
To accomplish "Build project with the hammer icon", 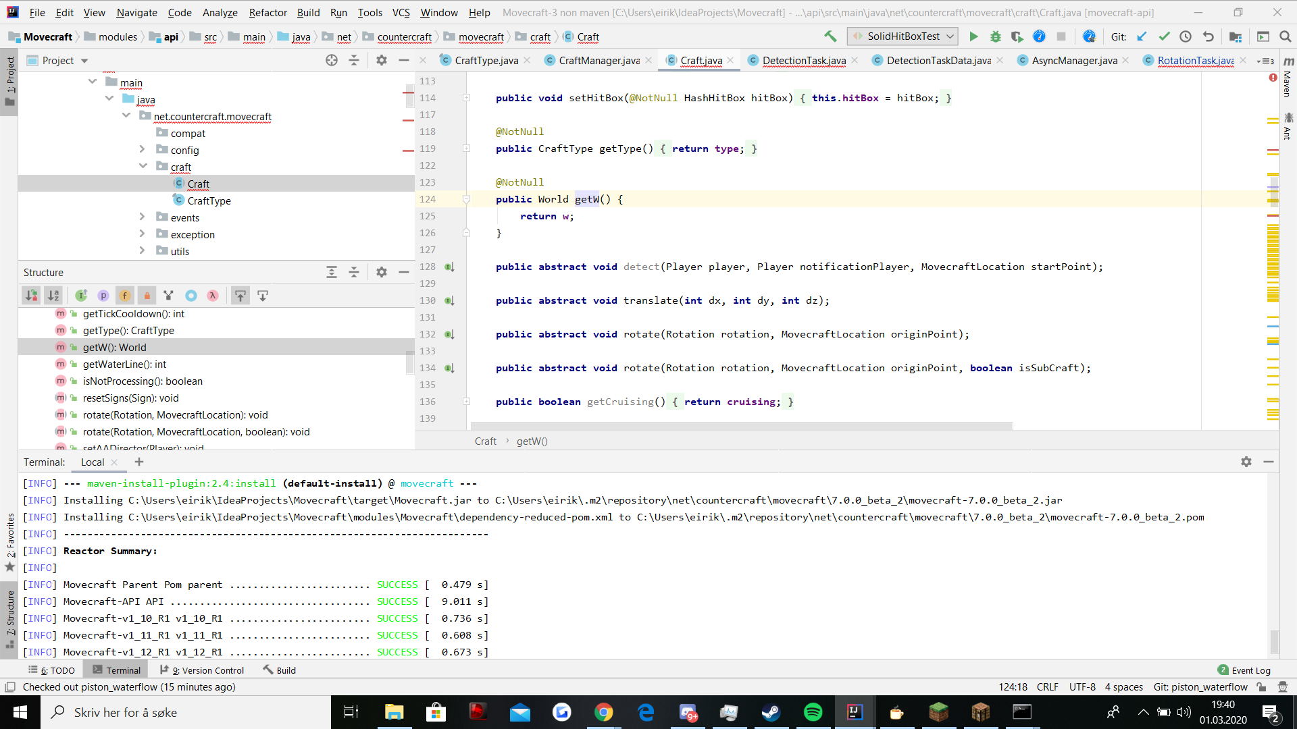I will click(x=830, y=36).
